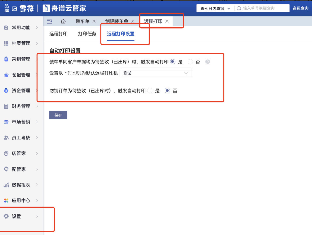
Task: Select 是 for 装车单 auto print
Action: tap(173, 62)
